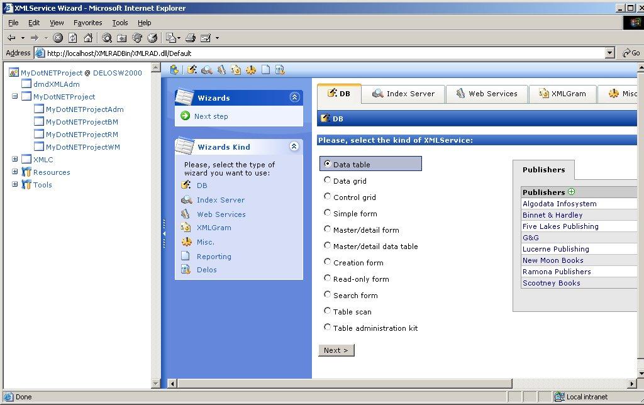The height and width of the screenshot is (405, 644).
Task: Click the XMLGram toolbar icon
Action: pyautogui.click(x=236, y=70)
